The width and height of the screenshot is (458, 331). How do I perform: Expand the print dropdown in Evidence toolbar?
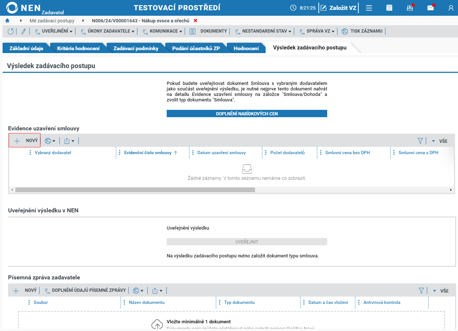(50, 141)
